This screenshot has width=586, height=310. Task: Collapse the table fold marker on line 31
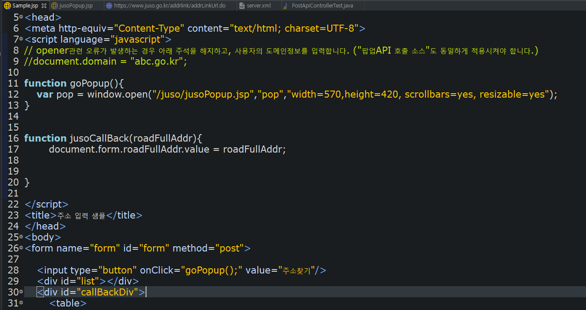[x=21, y=303]
